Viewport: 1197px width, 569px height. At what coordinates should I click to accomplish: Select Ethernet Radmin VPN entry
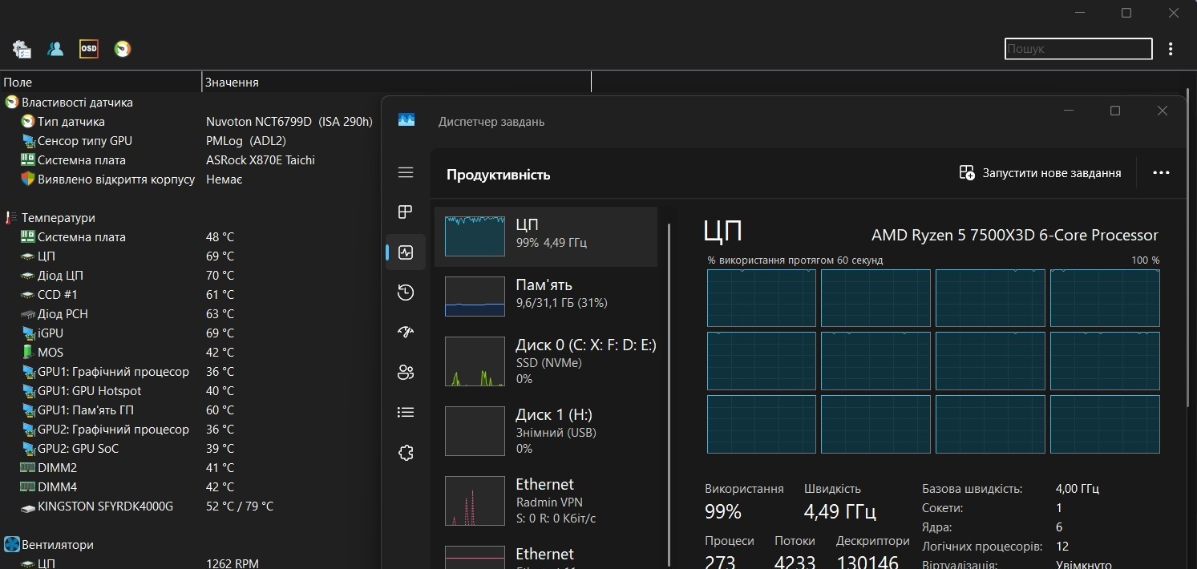pos(545,501)
